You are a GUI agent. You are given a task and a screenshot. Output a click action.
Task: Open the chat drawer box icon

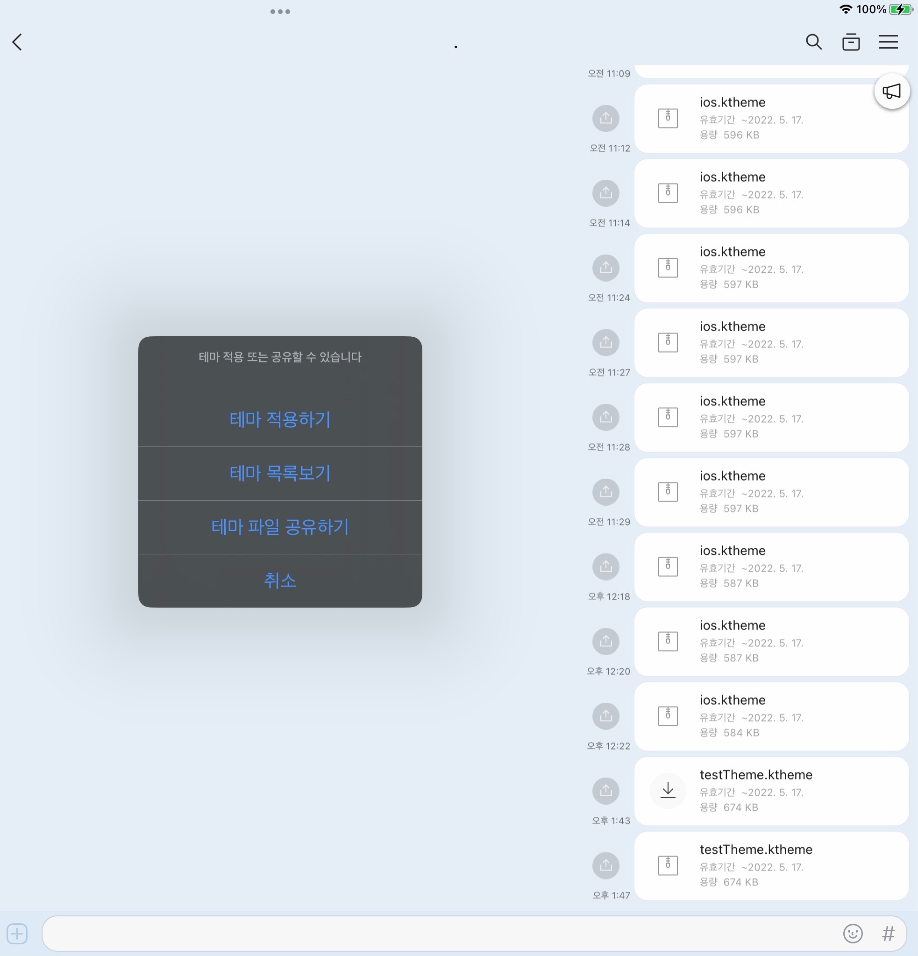click(851, 42)
